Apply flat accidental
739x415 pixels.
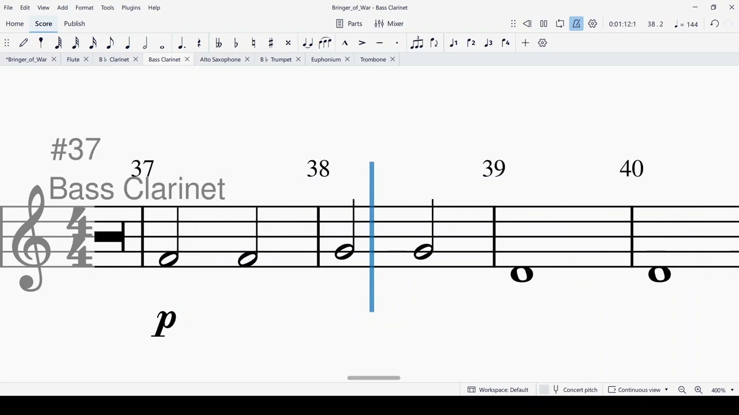[x=236, y=43]
